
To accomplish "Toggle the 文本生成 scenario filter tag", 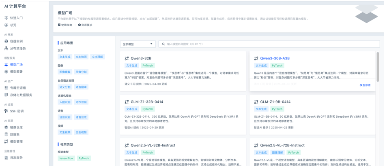I will coord(65,57).
